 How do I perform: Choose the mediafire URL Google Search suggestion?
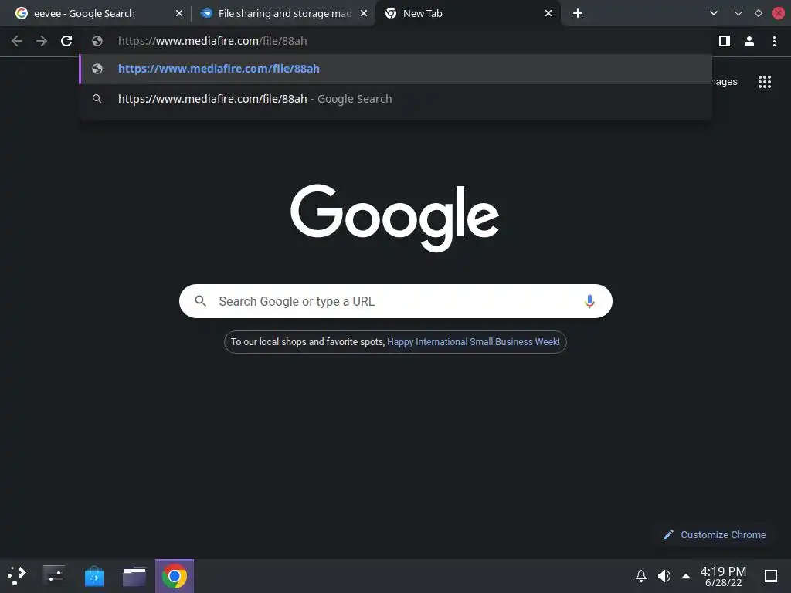tap(395, 99)
